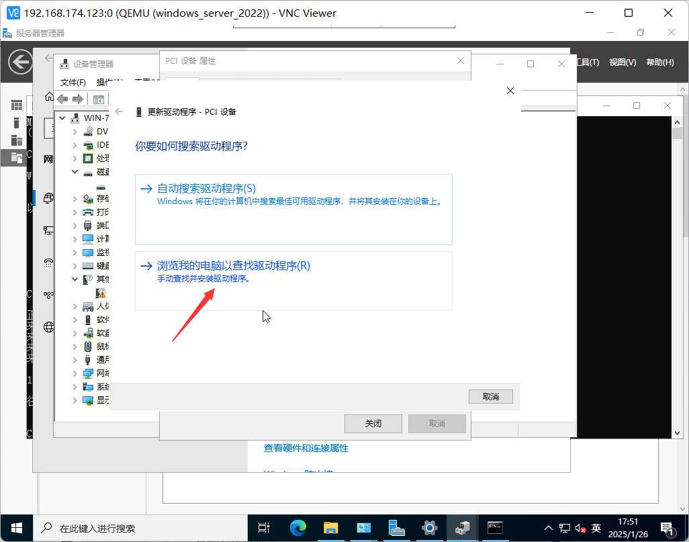The height and width of the screenshot is (542, 689).
Task: Select the child disk drive under 磁盘 category
Action: (101, 187)
